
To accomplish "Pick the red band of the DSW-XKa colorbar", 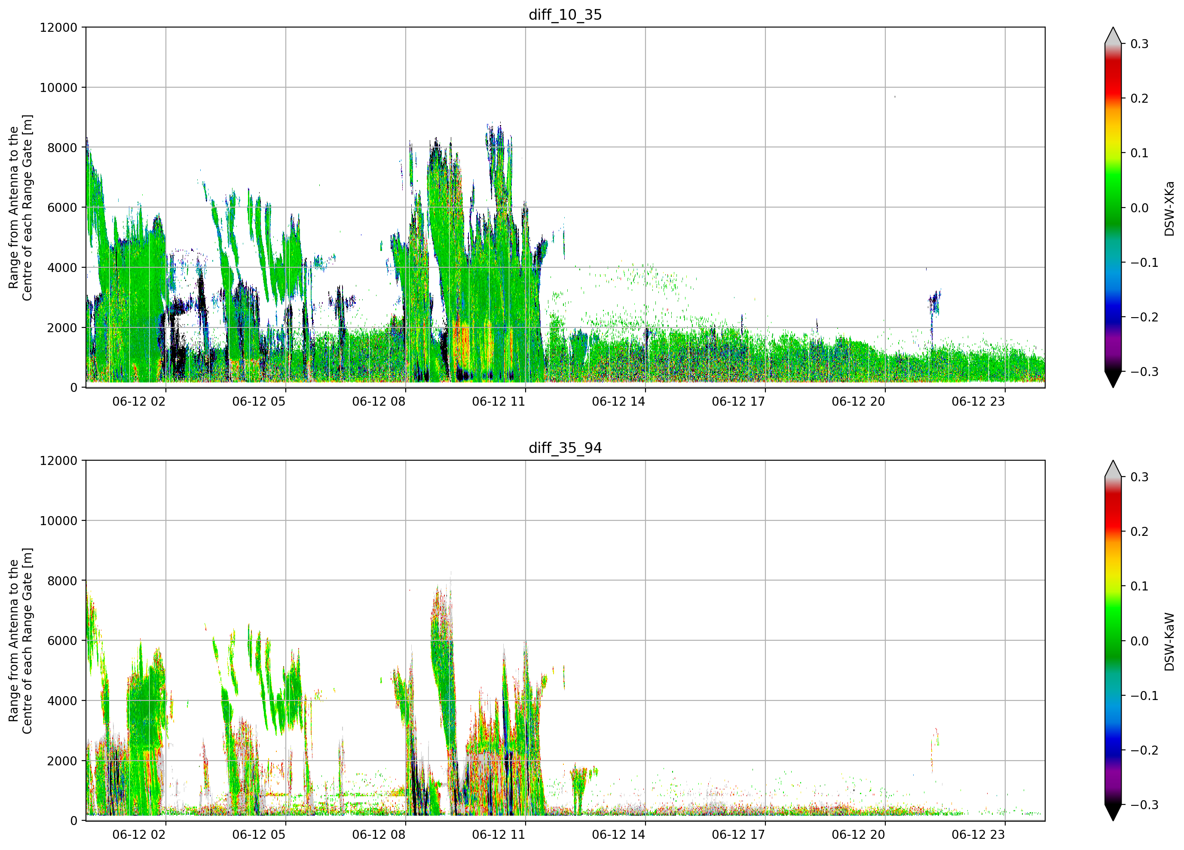I will (x=1113, y=78).
